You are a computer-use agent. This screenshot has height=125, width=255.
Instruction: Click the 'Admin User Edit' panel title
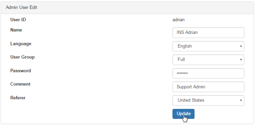coord(21,8)
